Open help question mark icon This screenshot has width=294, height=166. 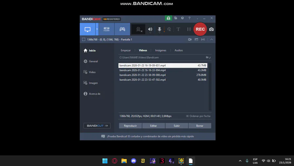[x=189, y=18]
